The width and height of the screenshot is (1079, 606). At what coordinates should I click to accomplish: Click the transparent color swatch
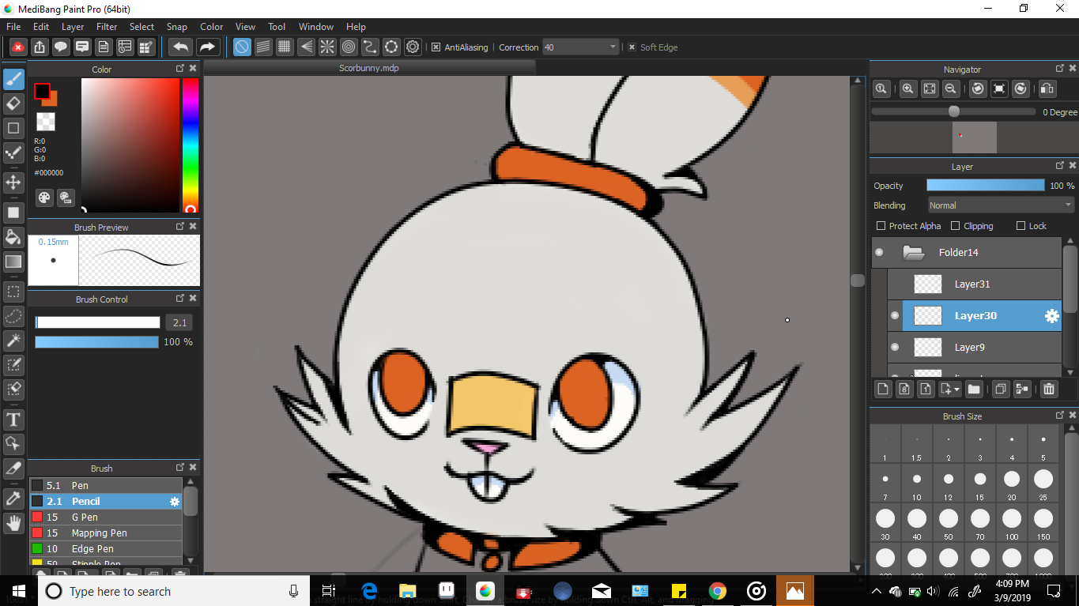click(46, 121)
